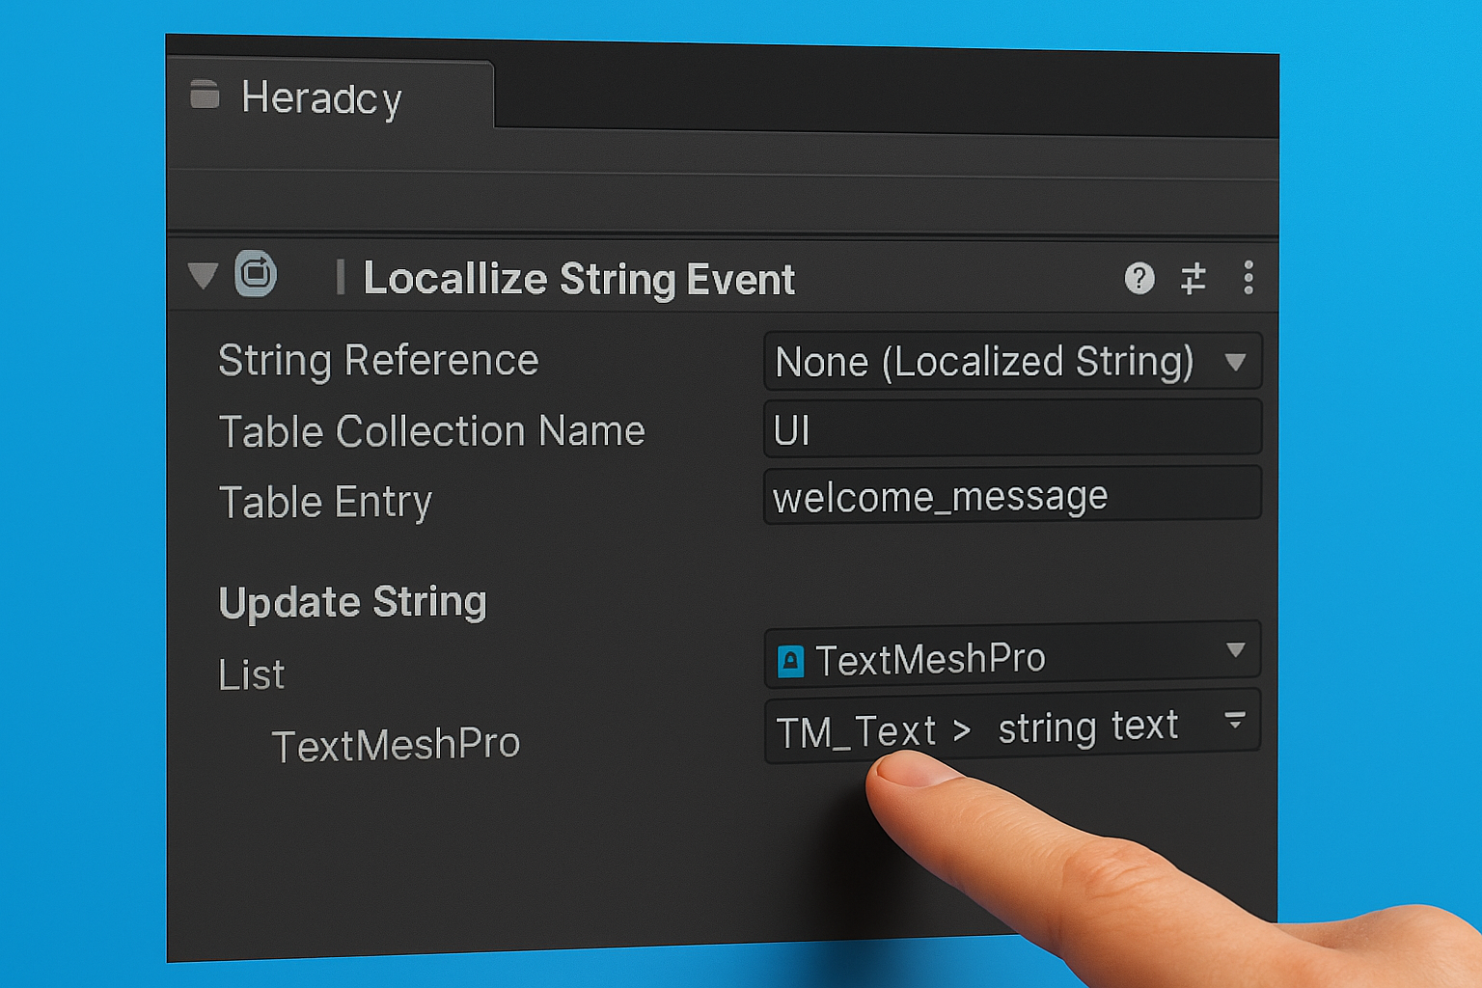Click the Update String event header

pyautogui.click(x=352, y=600)
